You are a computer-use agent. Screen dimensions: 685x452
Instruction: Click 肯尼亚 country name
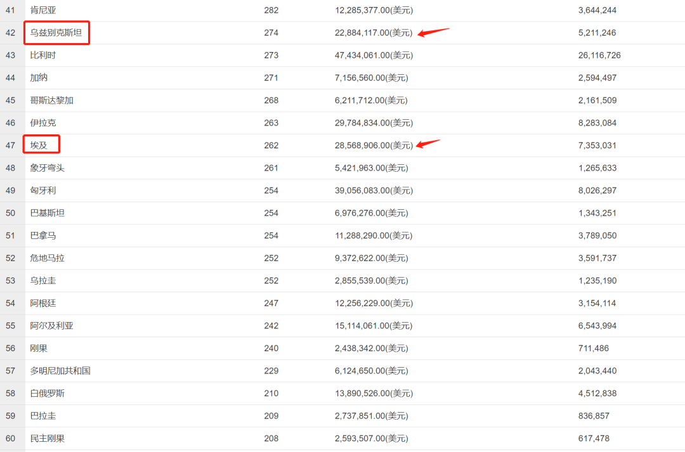coord(43,10)
